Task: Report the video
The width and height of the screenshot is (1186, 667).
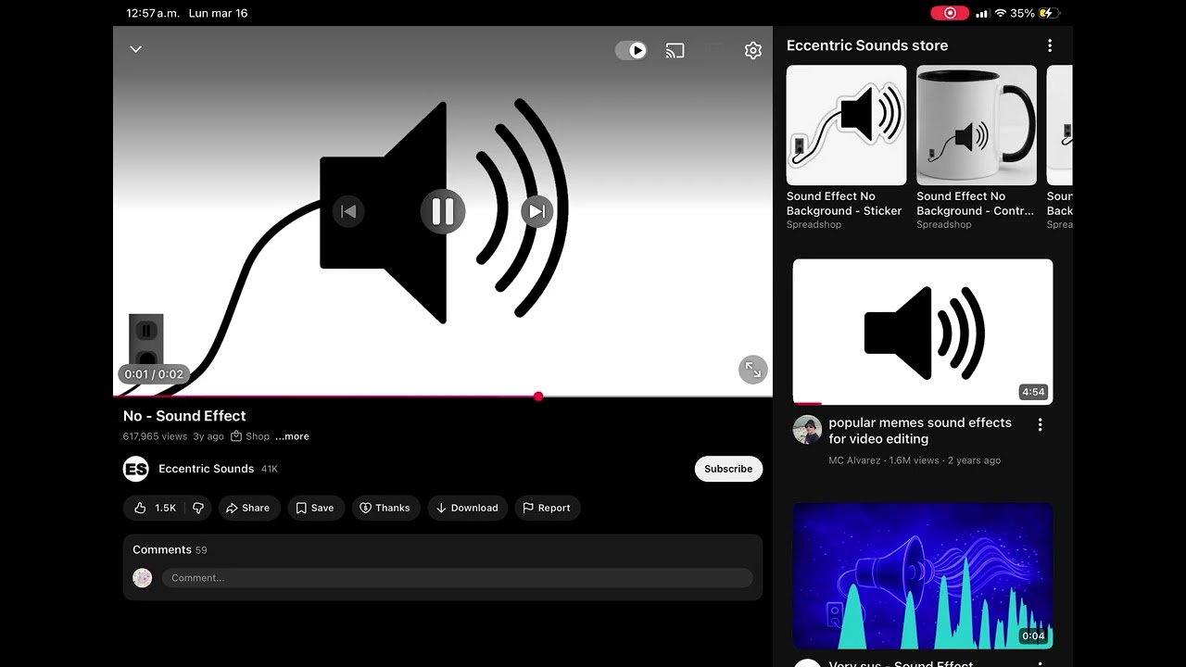Action: (547, 508)
